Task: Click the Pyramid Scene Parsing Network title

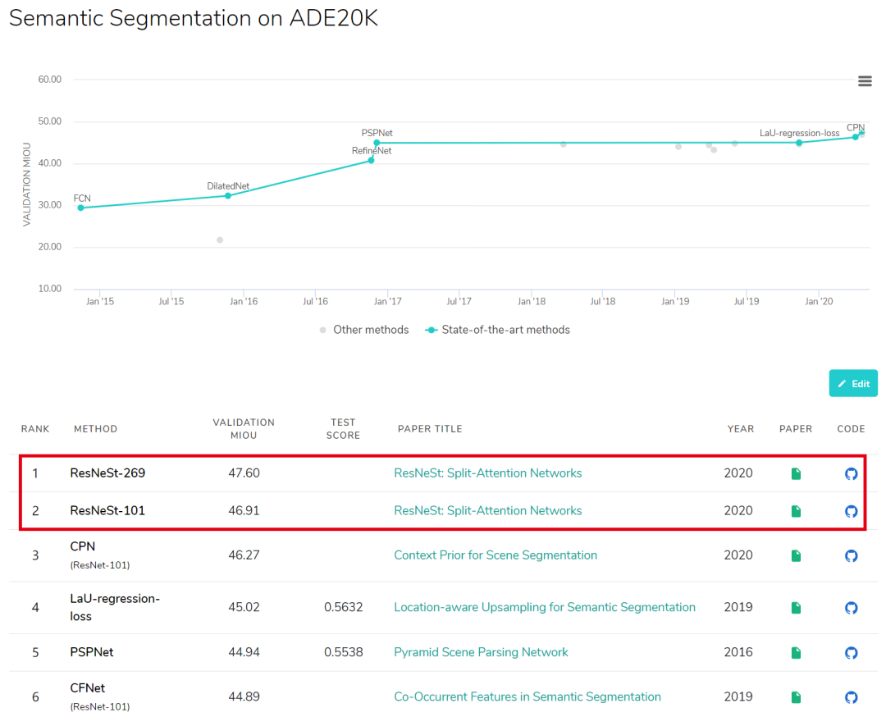Action: [x=481, y=652]
